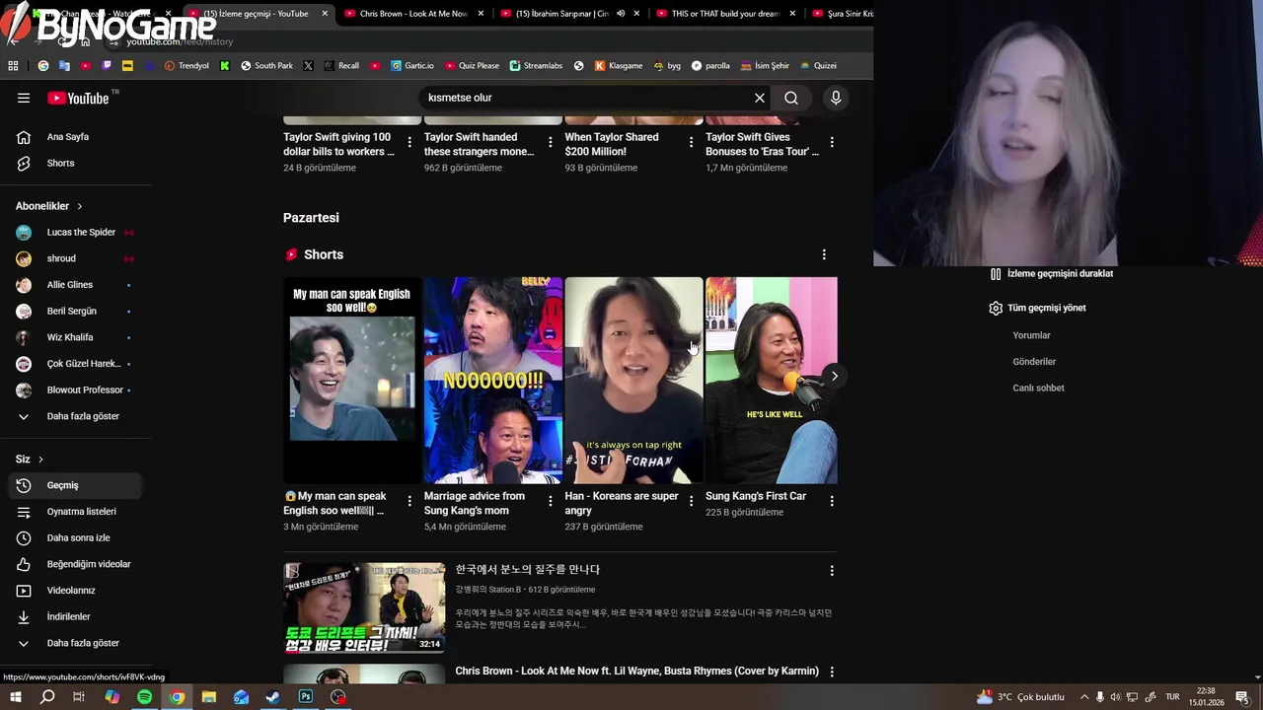Show next Shorts with the right arrow
1263x710 pixels.
click(835, 376)
